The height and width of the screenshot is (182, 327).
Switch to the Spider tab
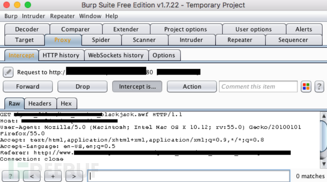pos(101,40)
